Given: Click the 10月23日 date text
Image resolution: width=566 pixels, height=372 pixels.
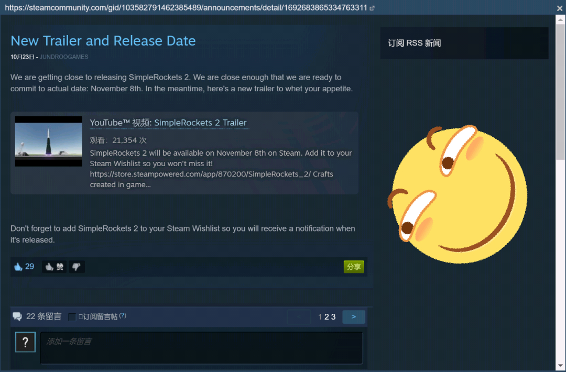Looking at the screenshot, I should (23, 57).
